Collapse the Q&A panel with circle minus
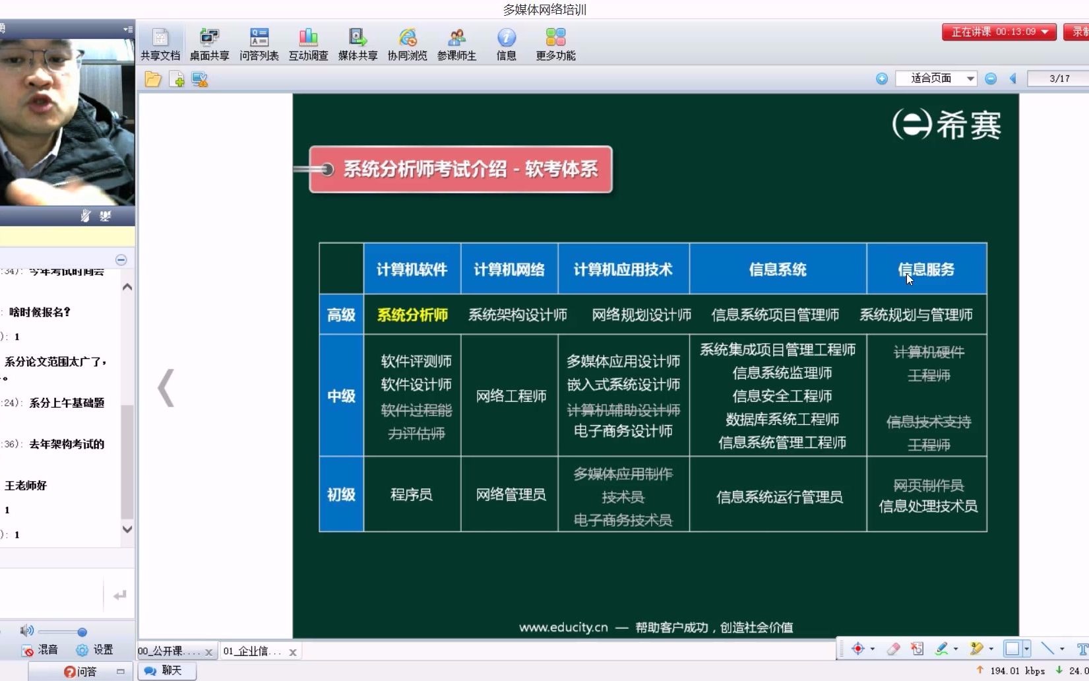Screen dimensions: 1089x681 [x=121, y=259]
